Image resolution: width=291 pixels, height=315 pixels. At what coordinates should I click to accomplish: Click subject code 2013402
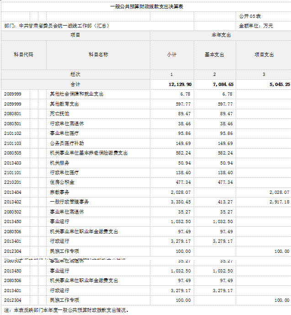coord(13,202)
